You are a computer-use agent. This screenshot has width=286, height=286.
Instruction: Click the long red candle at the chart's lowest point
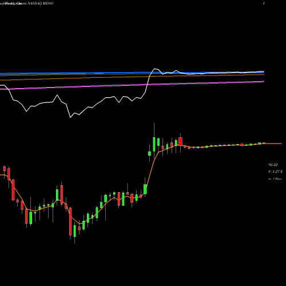click(70, 221)
